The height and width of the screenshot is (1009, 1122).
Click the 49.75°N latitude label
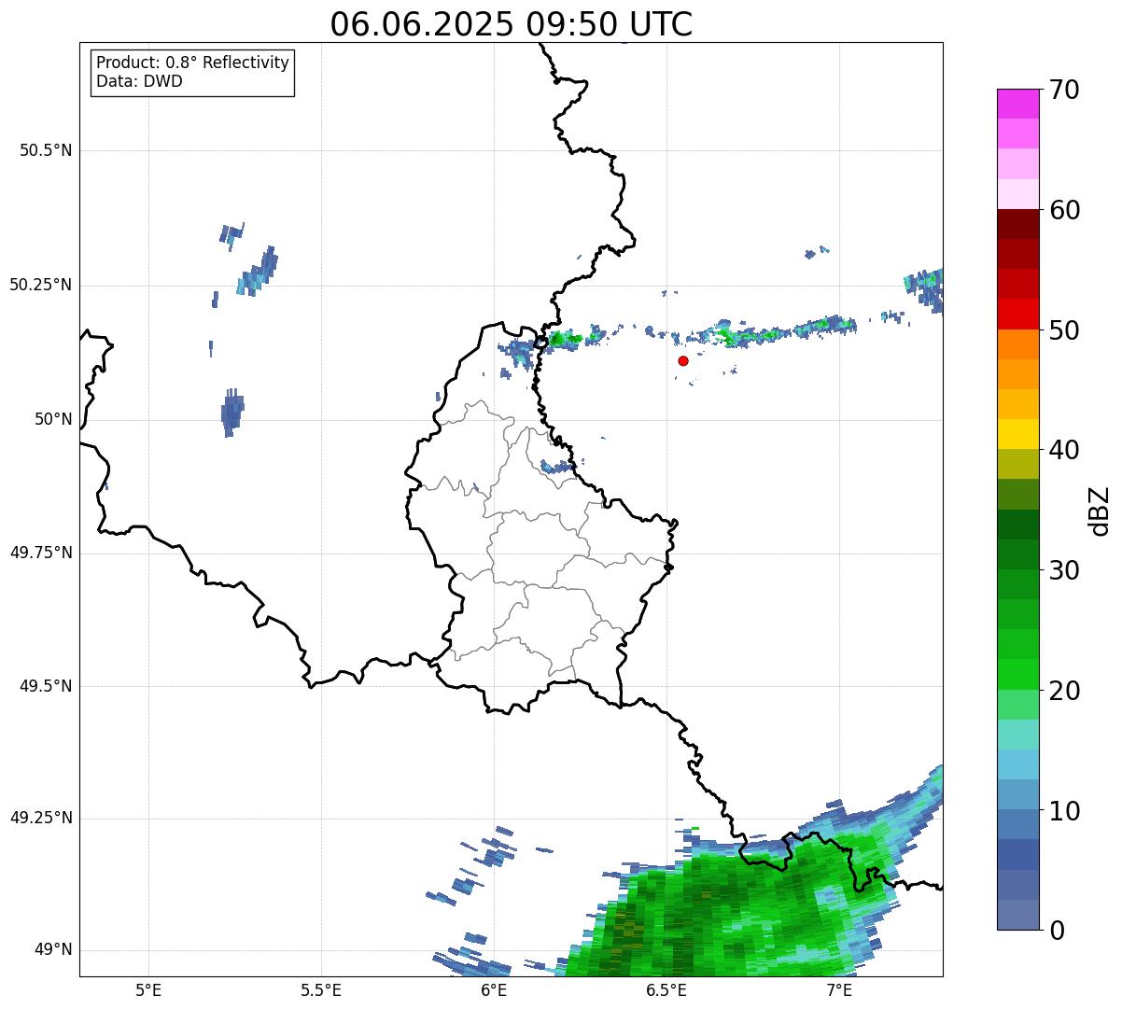click(x=41, y=553)
